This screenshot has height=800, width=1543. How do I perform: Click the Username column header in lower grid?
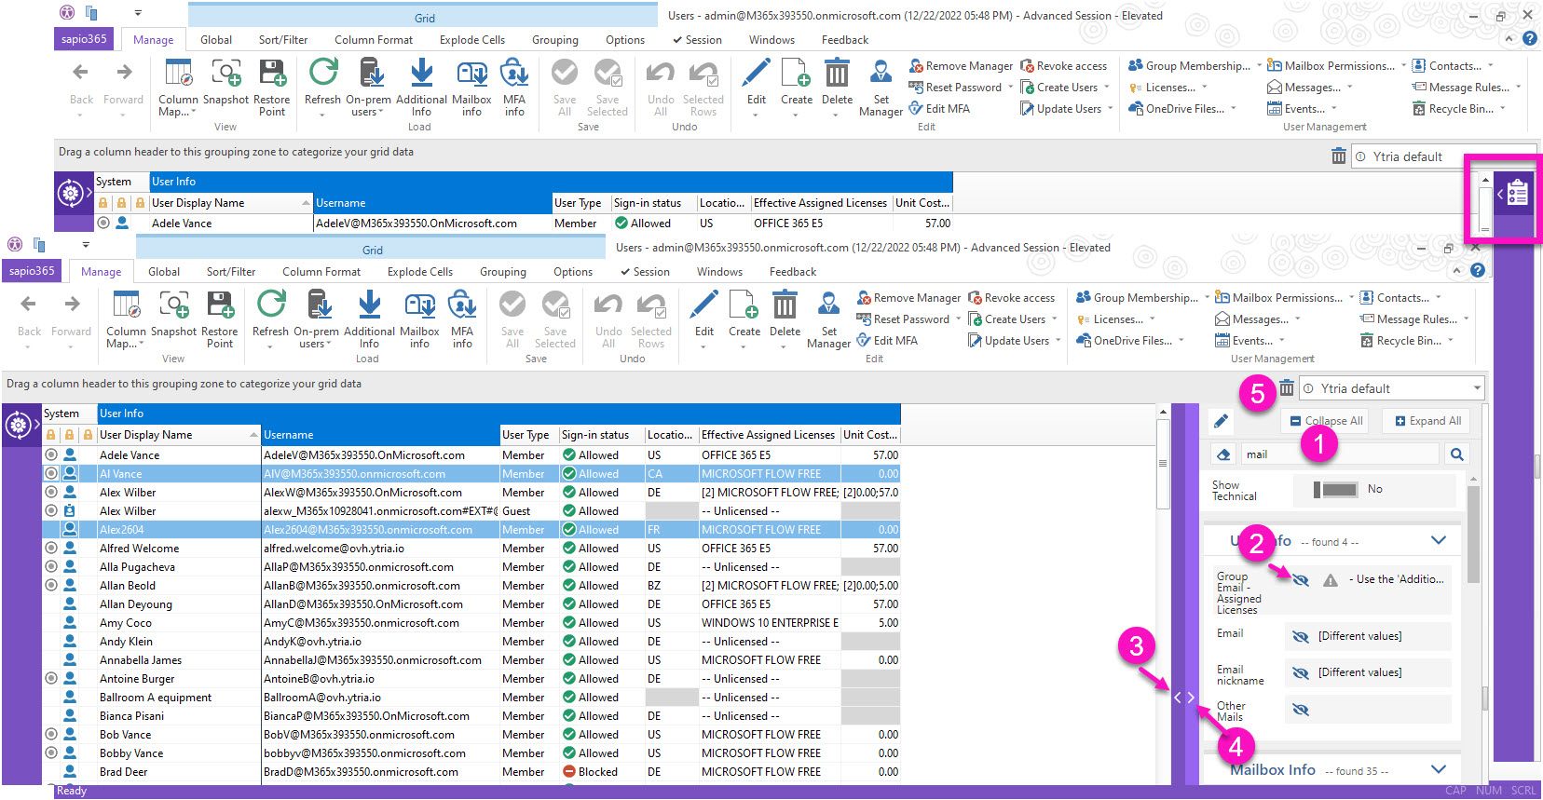tap(381, 435)
